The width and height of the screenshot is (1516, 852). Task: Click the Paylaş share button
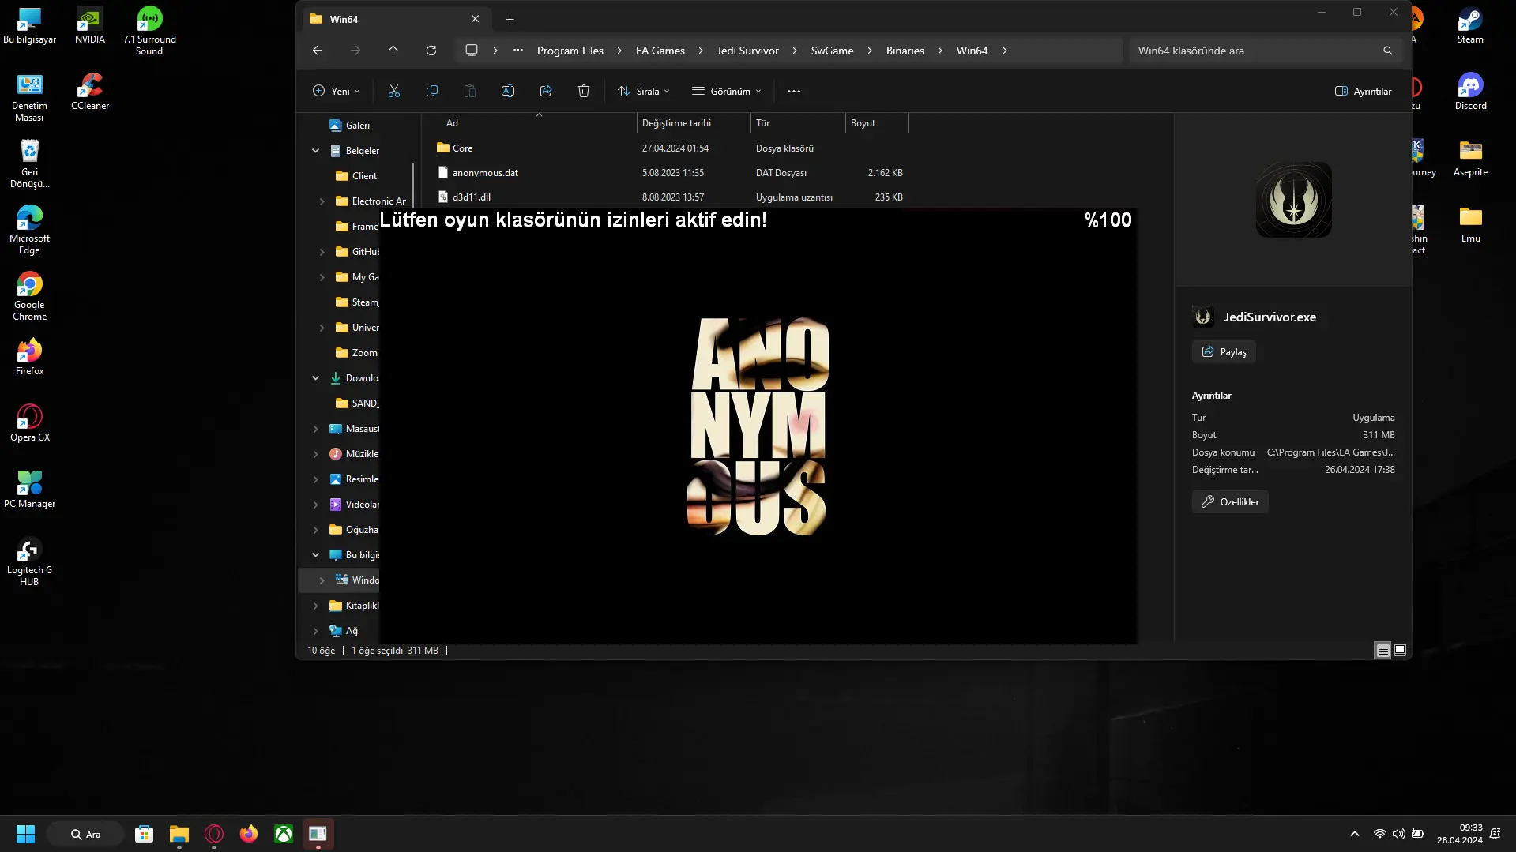coord(1224,352)
